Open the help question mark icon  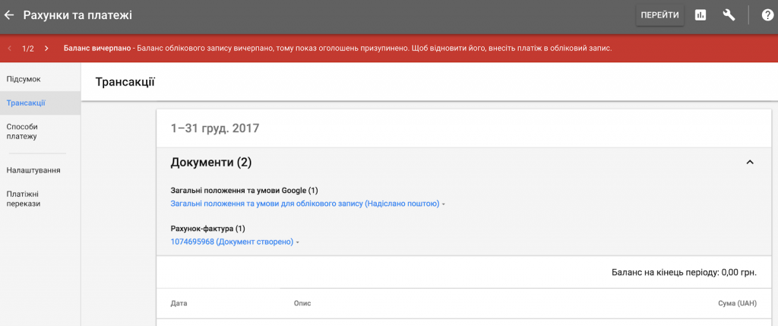click(x=767, y=15)
